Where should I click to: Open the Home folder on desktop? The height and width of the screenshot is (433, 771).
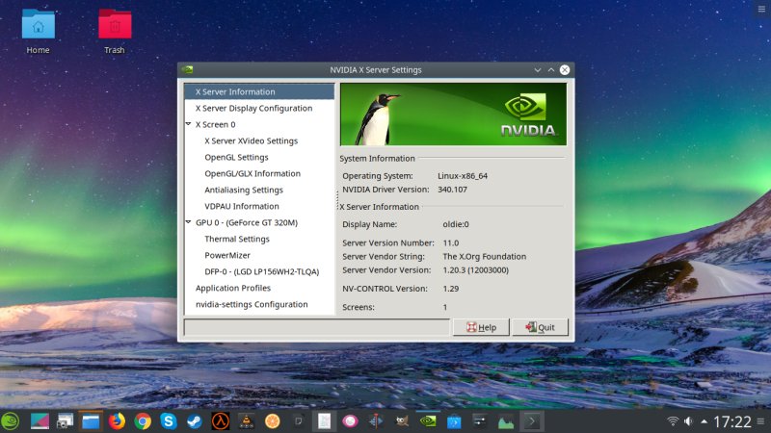pyautogui.click(x=38, y=32)
